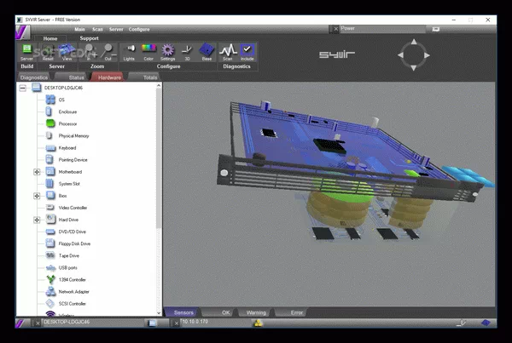512x343 pixels.
Task: Click the View server icon
Action: (67, 50)
